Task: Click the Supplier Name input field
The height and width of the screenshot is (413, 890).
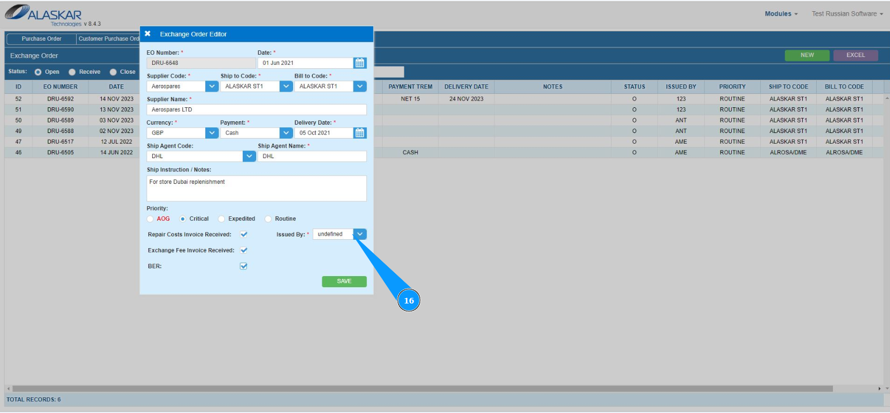Action: click(x=257, y=110)
